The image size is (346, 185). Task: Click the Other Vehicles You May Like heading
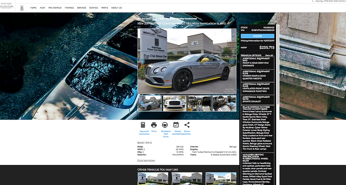(x=157, y=170)
